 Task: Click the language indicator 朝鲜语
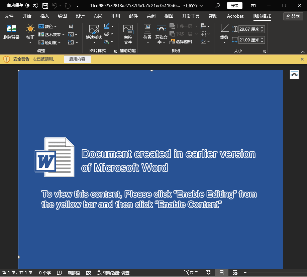(74, 273)
